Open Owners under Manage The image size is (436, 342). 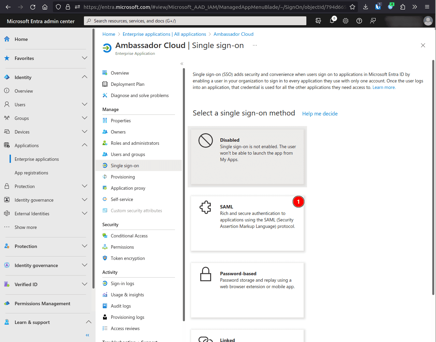[x=118, y=132]
